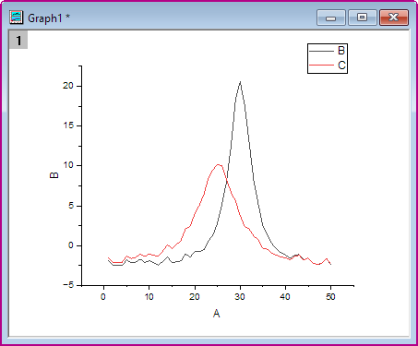
Task: Select the black B curve peak
Action: (240, 82)
